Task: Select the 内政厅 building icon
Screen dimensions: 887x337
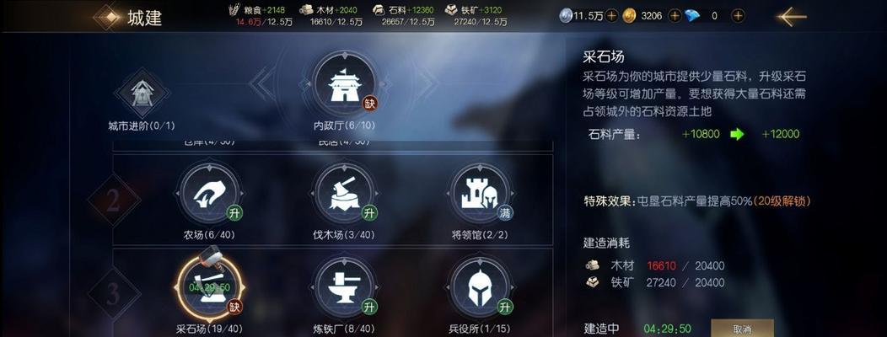Action: pos(345,83)
